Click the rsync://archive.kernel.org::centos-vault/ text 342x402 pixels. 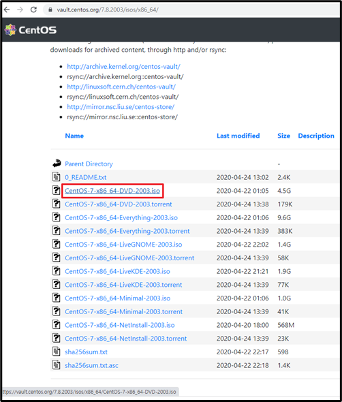125,77
